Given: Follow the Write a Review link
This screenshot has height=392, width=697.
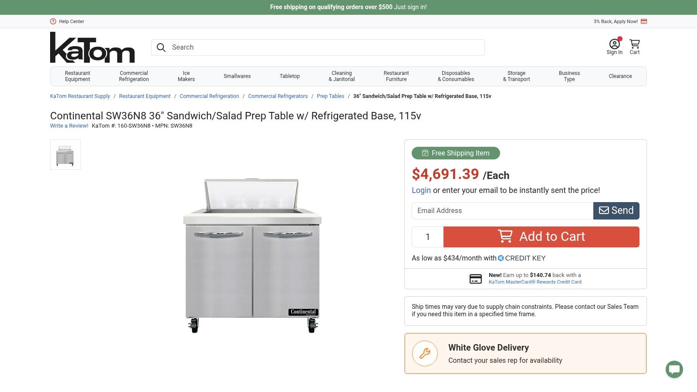Looking at the screenshot, I should click(69, 126).
